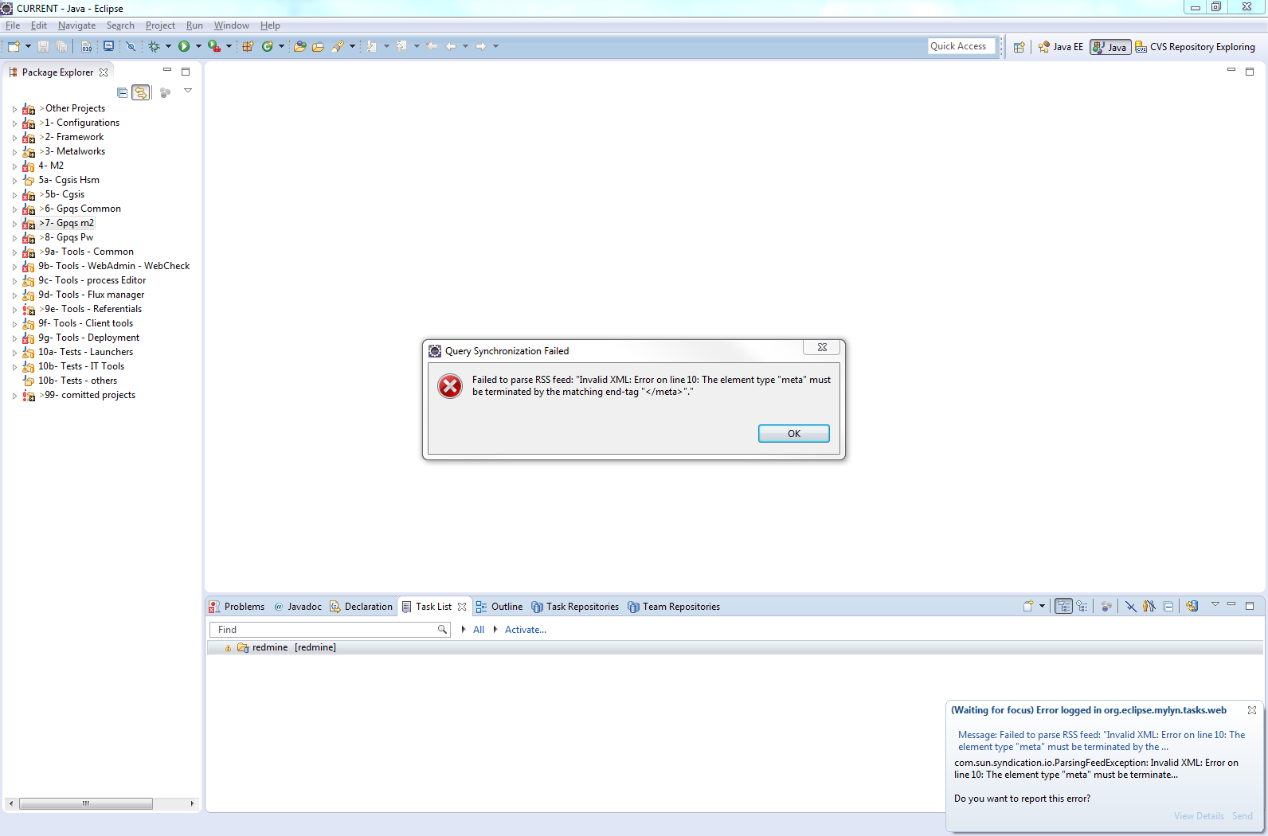This screenshot has width=1268, height=836.
Task: Toggle Scheduled presentation in Task List
Action: (1082, 606)
